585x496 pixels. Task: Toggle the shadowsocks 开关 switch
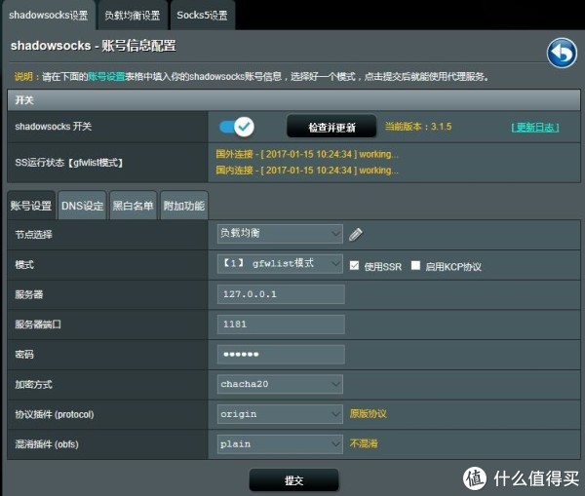point(237,127)
